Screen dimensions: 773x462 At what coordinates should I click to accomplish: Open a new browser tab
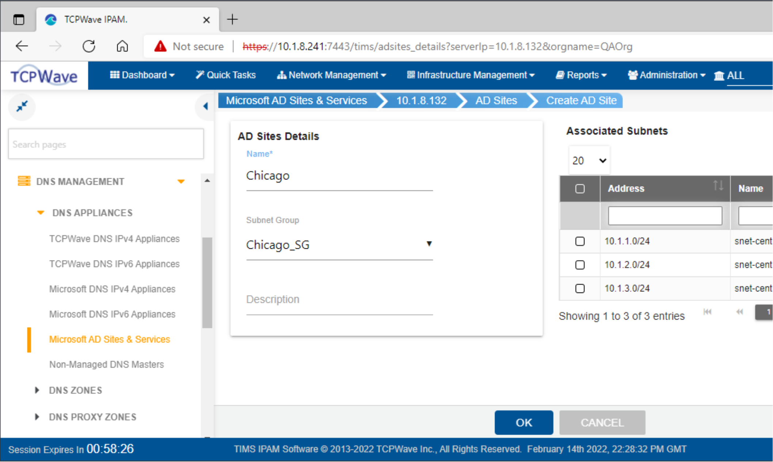[232, 19]
